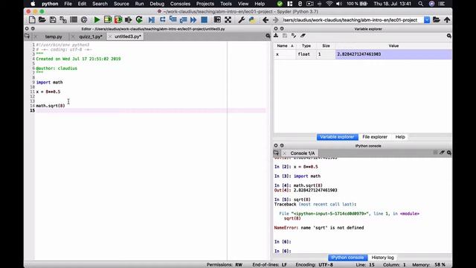Open a file with the toolbar folder icon
Screen dimensions: 476x268
point(42,20)
